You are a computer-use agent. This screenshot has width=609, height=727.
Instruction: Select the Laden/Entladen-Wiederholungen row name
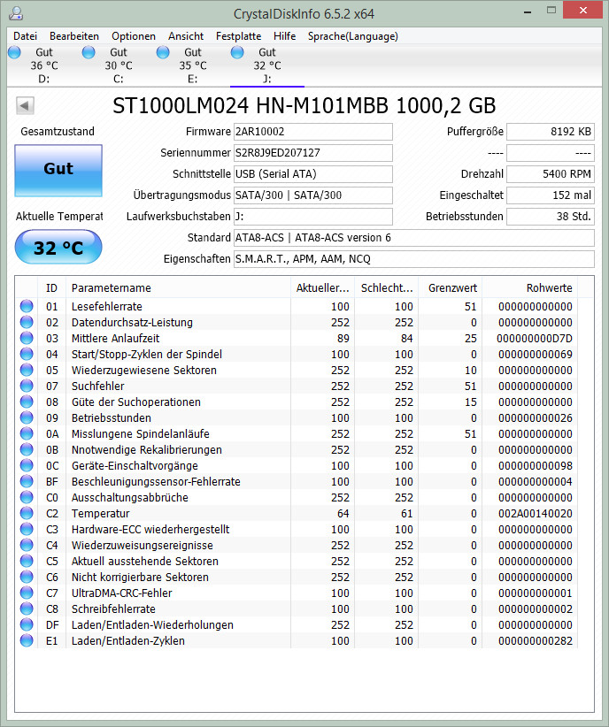click(x=152, y=624)
